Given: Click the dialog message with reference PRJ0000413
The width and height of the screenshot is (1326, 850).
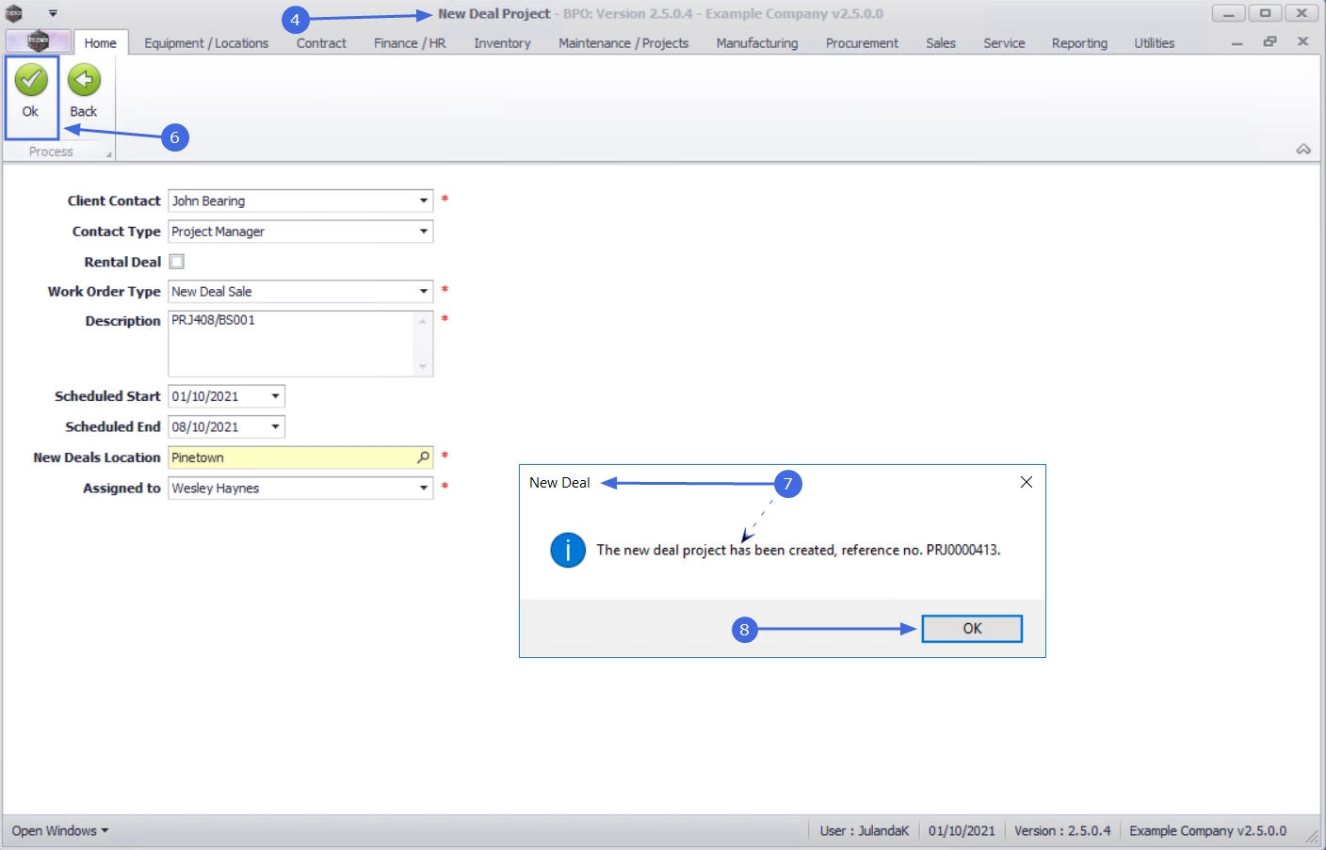Looking at the screenshot, I should 799,550.
